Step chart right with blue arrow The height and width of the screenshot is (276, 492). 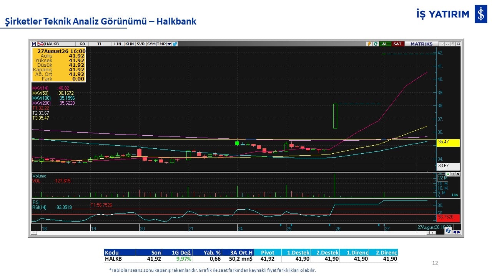tap(459, 232)
